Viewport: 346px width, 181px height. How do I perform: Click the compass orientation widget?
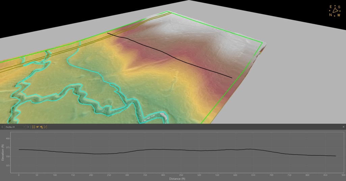pos(335,11)
